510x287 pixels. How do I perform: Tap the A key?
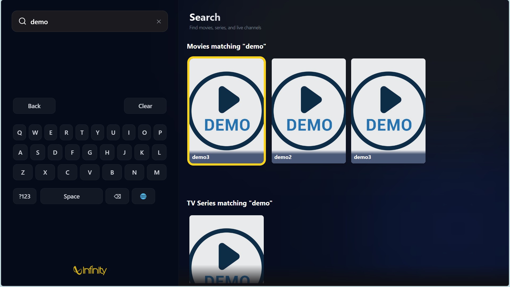tap(20, 152)
